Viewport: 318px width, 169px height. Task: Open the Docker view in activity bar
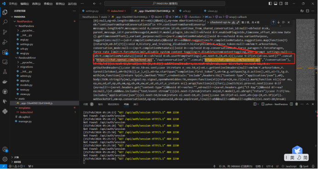(x=5, y=82)
